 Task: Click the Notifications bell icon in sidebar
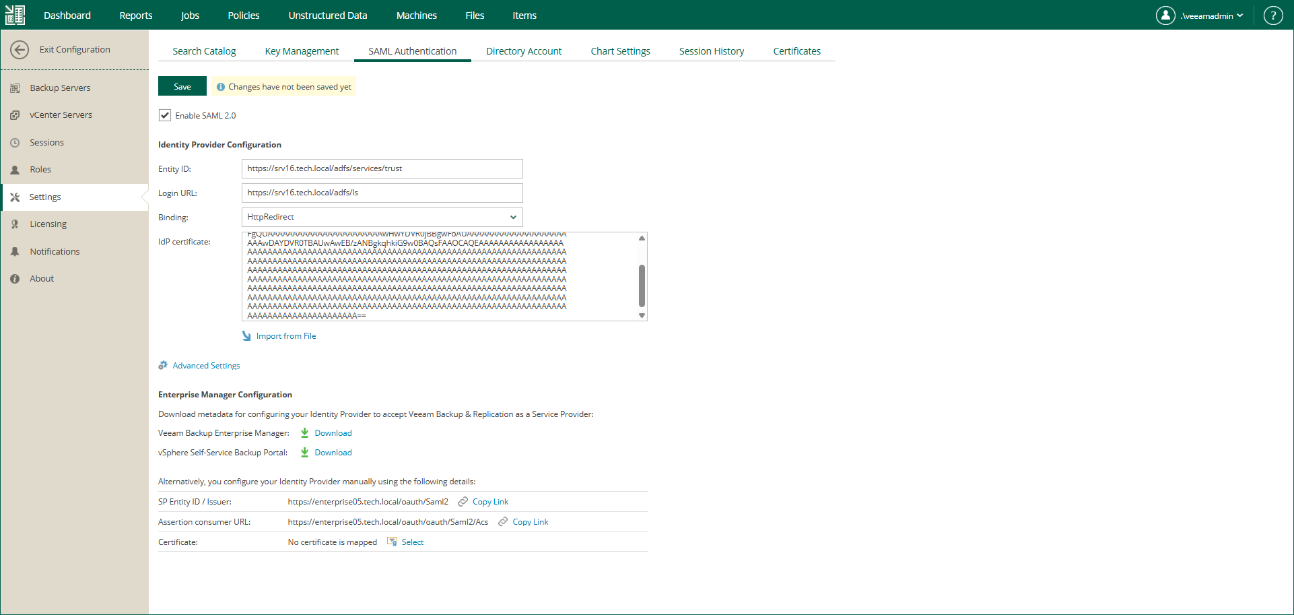click(x=15, y=251)
